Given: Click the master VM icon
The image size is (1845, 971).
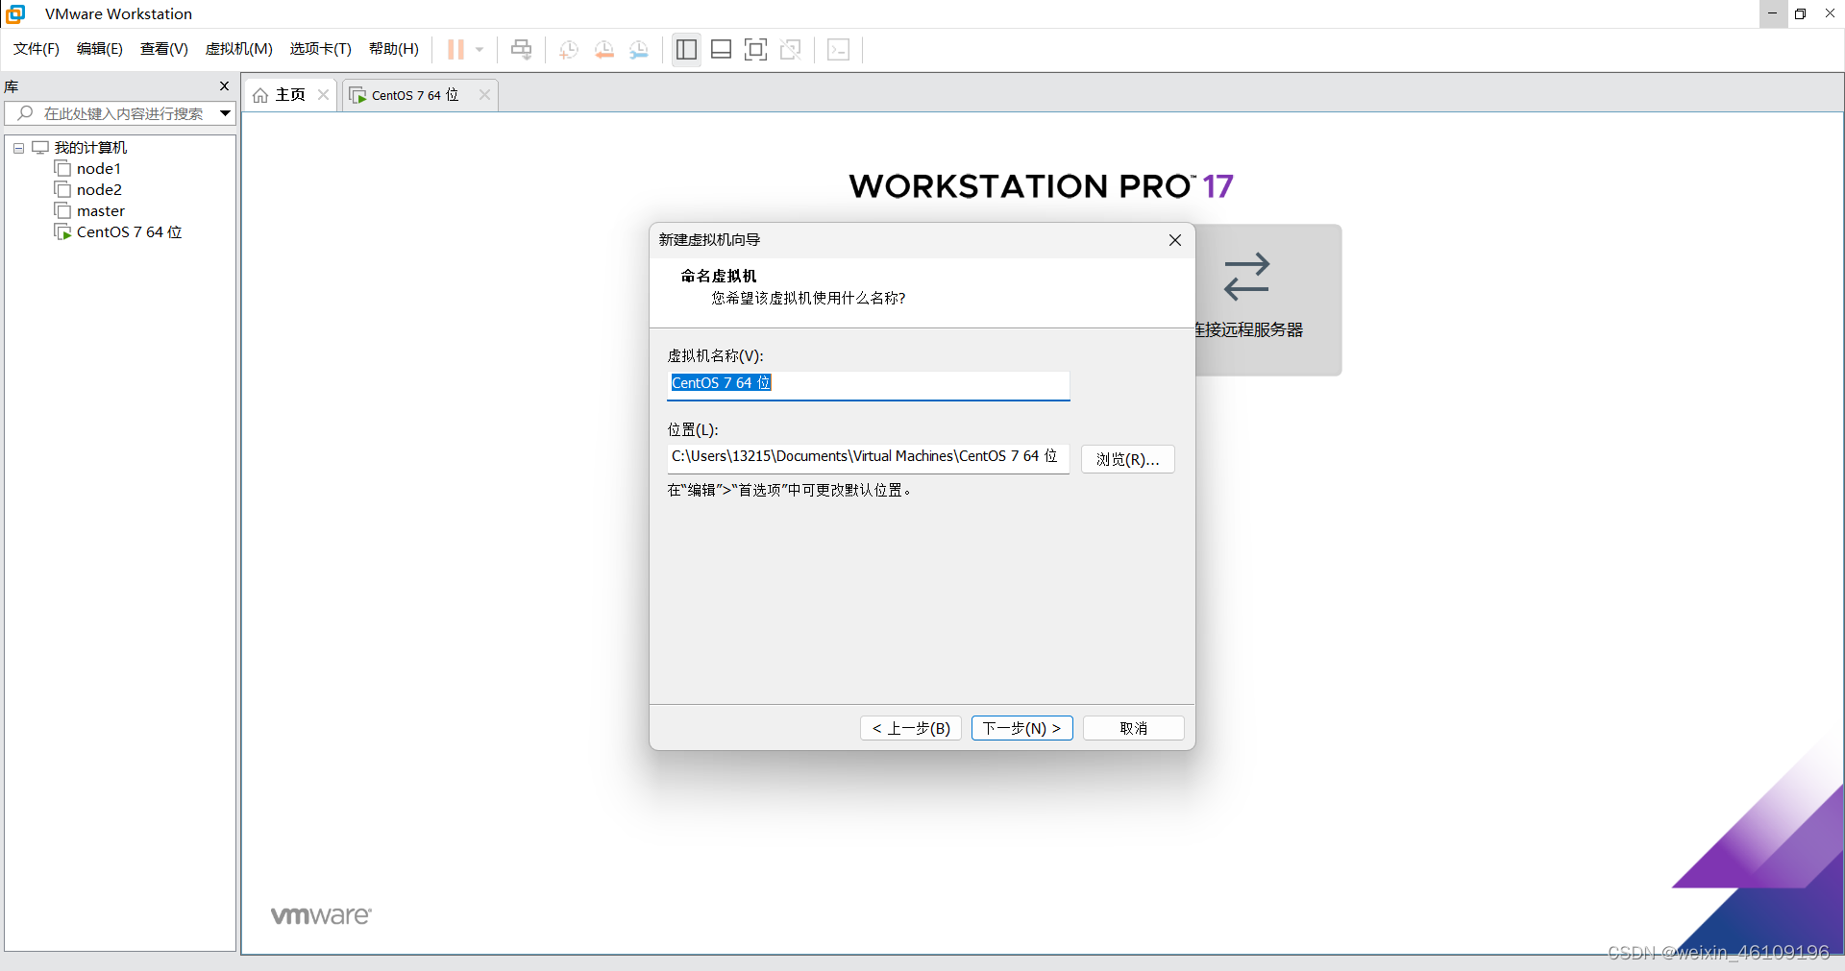Looking at the screenshot, I should pos(63,211).
